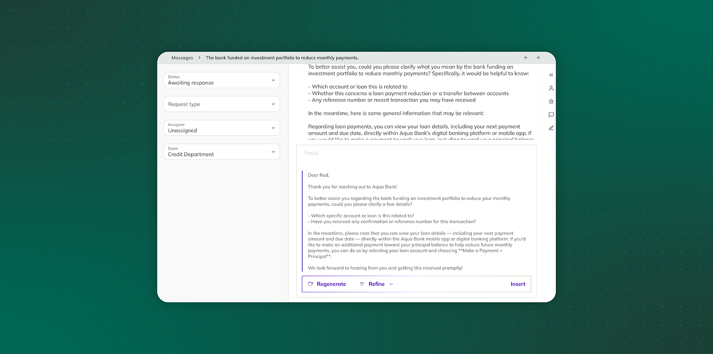The width and height of the screenshot is (713, 354).
Task: Click 'Dear Rod,' in draft reply
Action: (x=318, y=175)
